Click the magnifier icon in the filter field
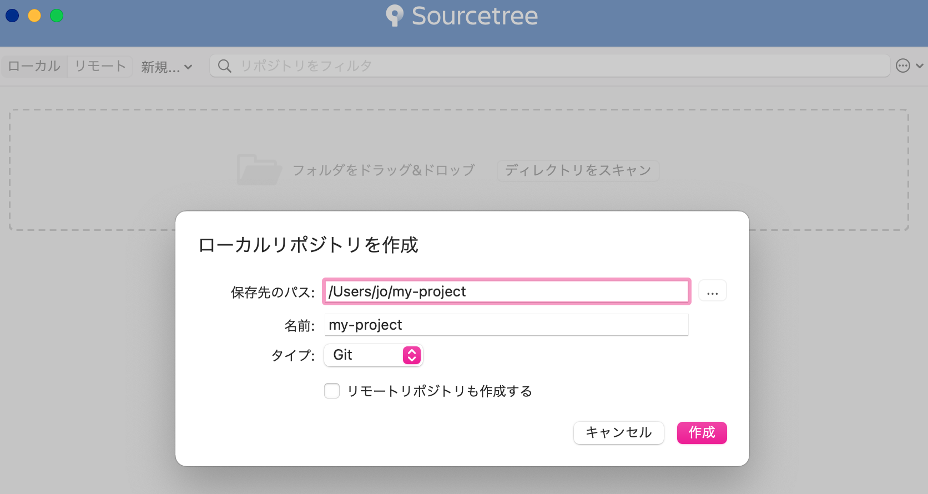 (224, 65)
